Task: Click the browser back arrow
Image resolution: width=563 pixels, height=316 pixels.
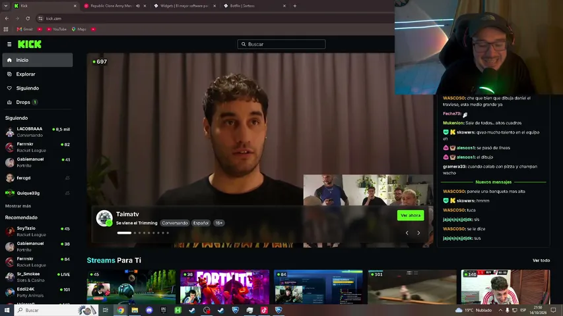Action: (x=7, y=18)
